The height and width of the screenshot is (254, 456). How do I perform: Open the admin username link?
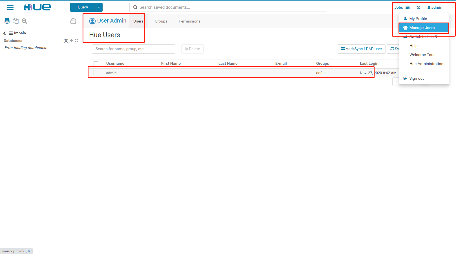point(111,73)
